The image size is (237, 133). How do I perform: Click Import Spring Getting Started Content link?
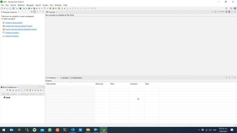(x=21, y=29)
